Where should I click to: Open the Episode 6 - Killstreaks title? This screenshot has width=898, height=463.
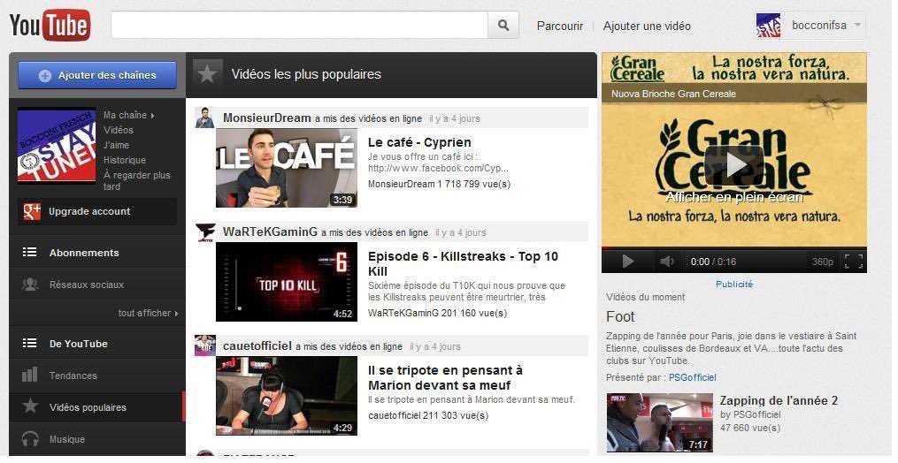(x=463, y=264)
